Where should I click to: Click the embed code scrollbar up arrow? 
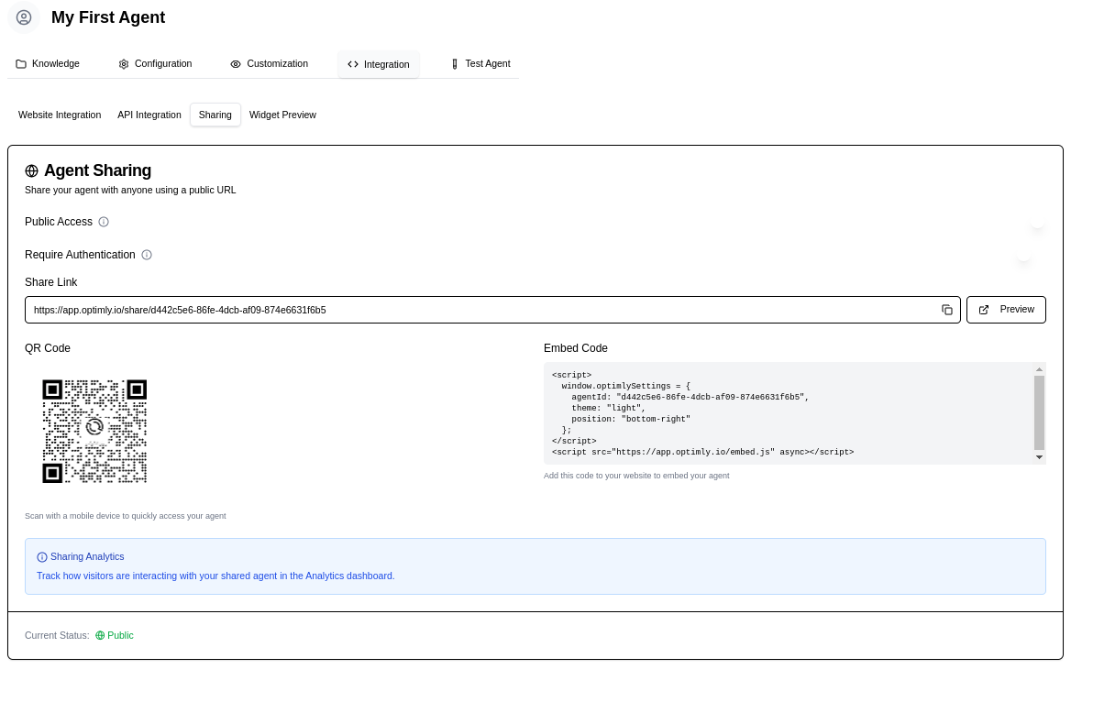point(1039,370)
